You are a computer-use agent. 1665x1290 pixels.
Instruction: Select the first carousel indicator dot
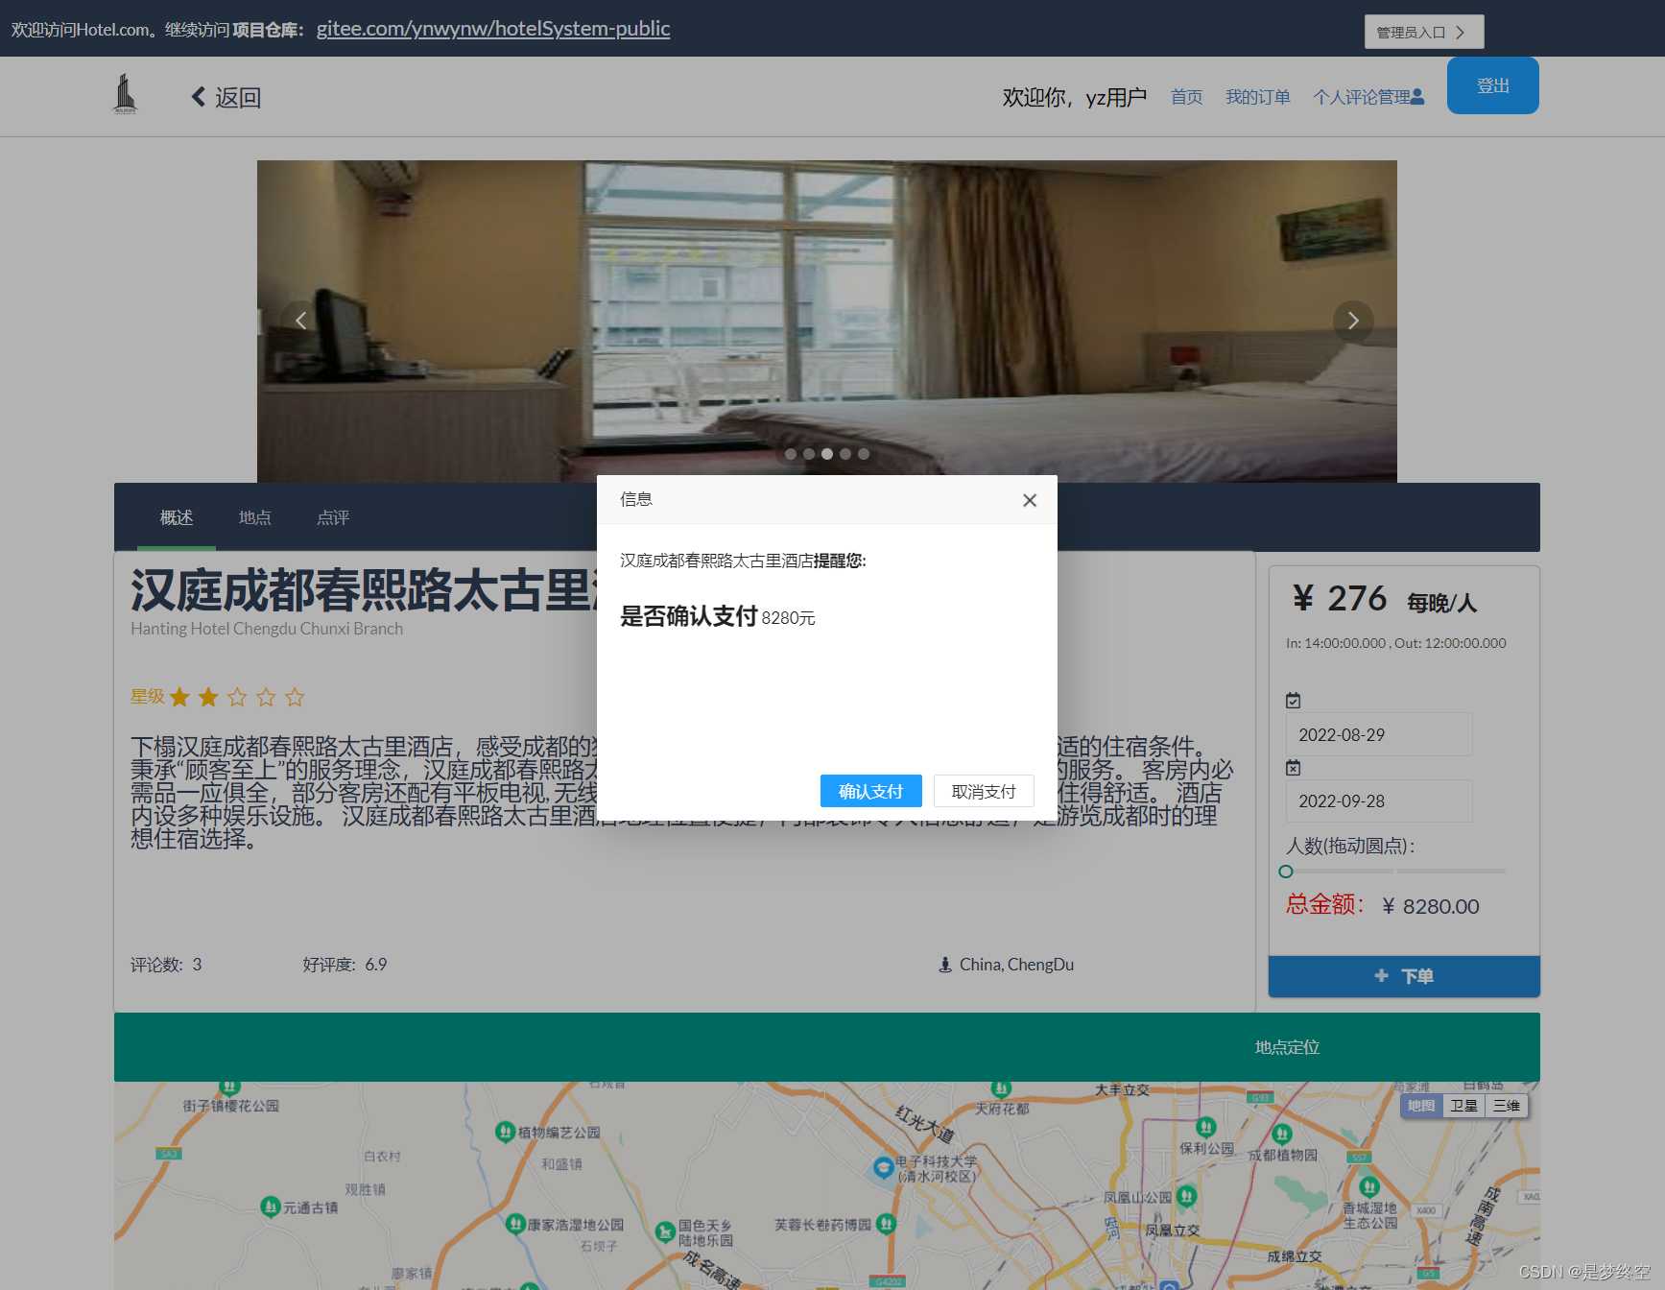coord(791,454)
